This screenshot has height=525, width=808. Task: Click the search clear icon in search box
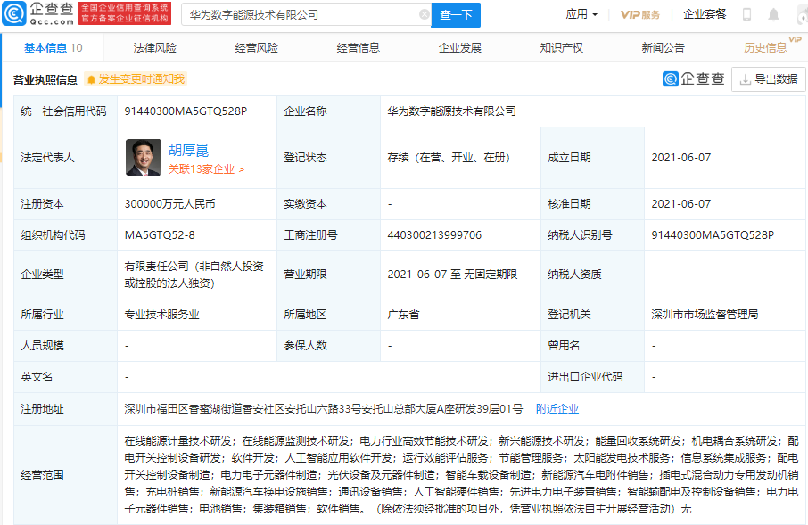pos(425,14)
